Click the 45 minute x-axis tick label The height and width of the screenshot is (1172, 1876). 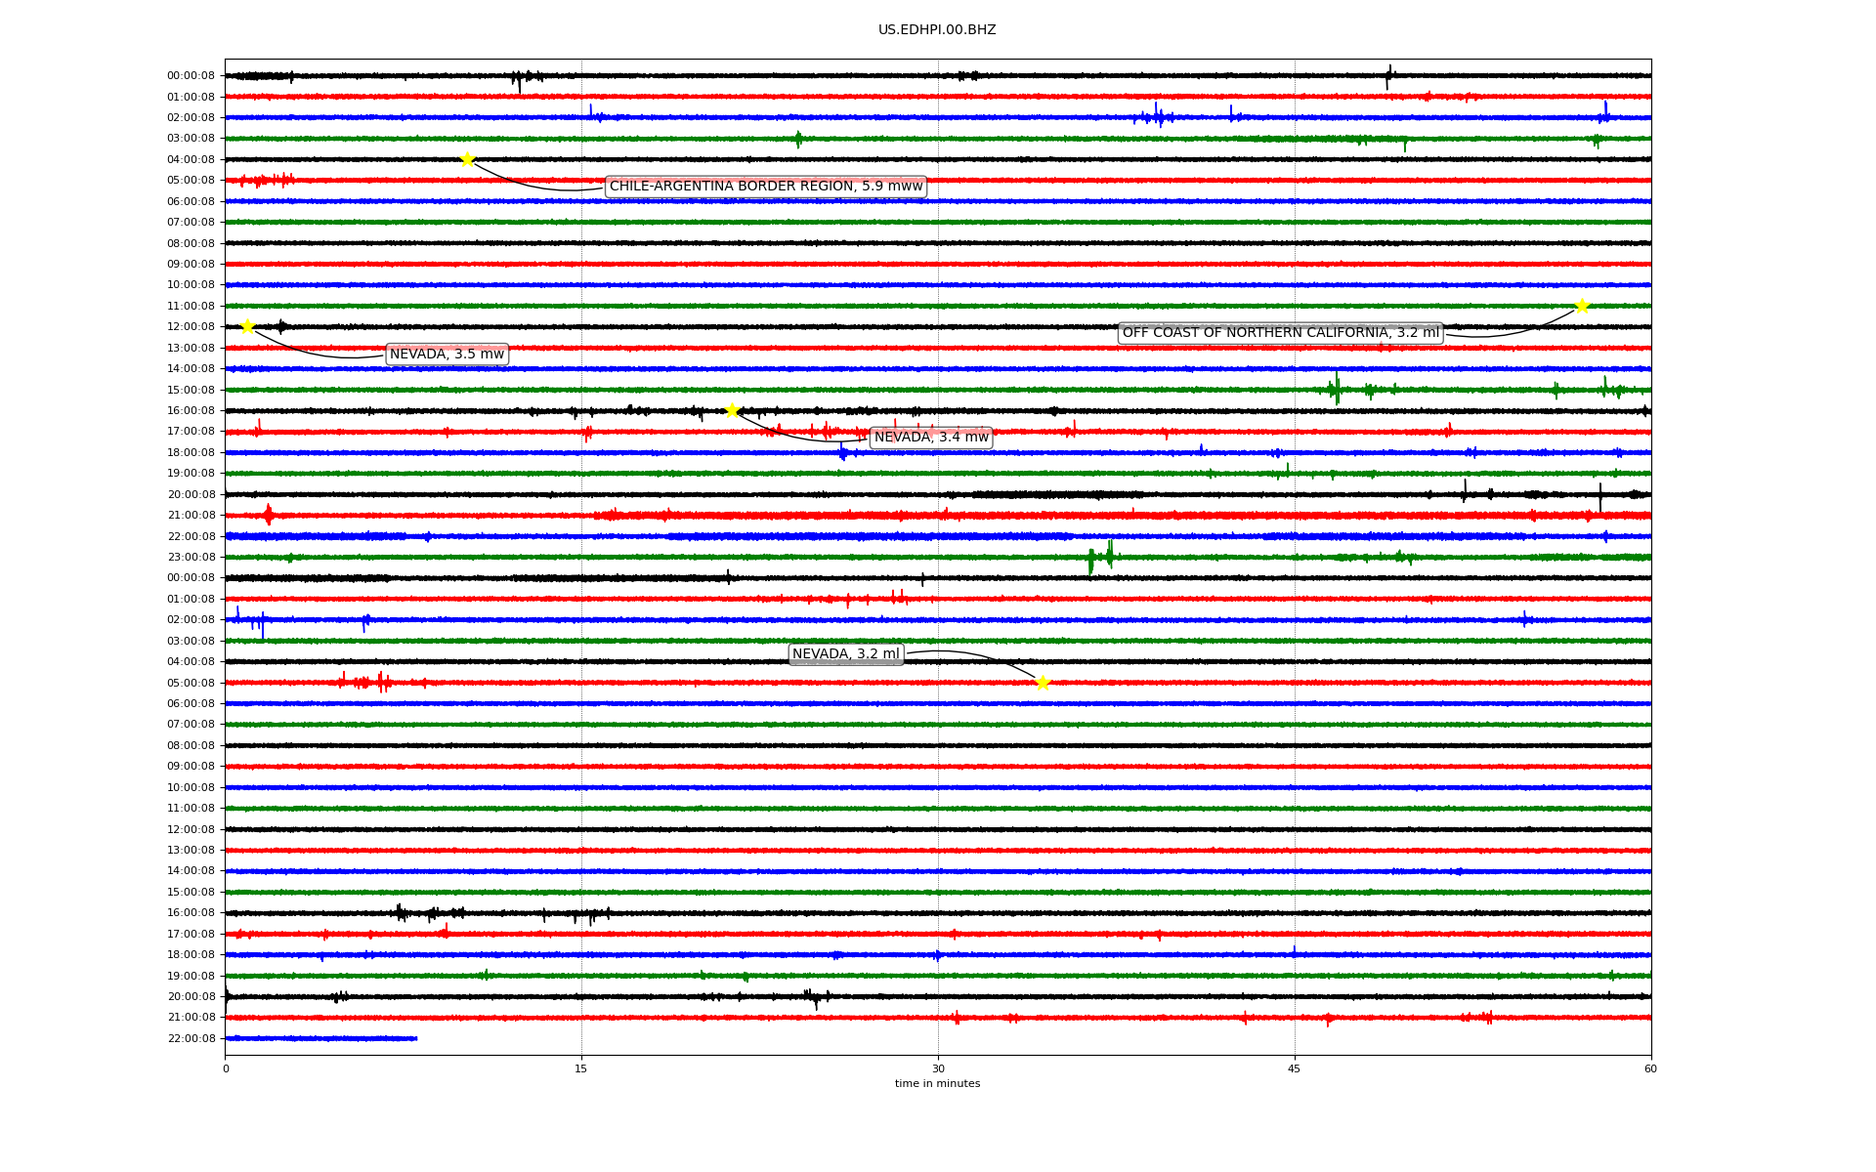pyautogui.click(x=1295, y=1068)
